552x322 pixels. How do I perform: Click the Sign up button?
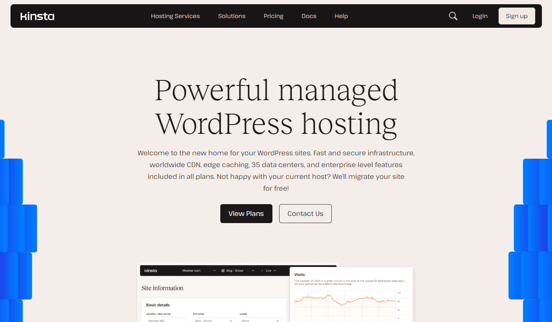517,16
